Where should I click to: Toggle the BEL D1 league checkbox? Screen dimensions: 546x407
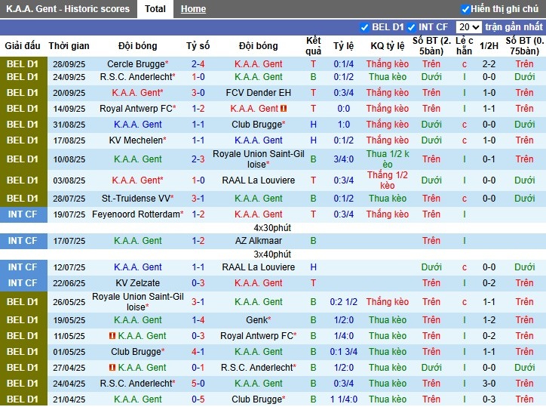pos(365,27)
